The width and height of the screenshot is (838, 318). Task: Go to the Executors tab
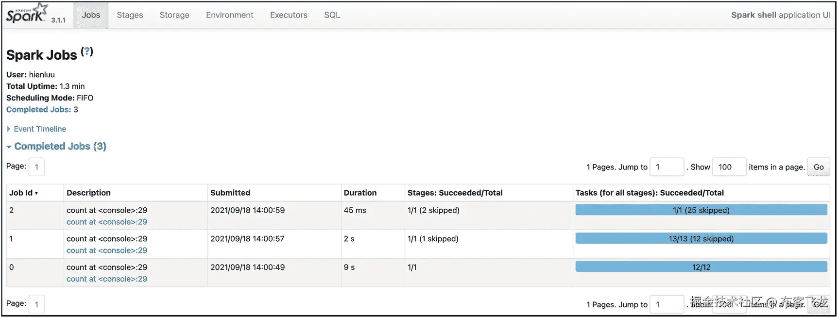(x=289, y=15)
